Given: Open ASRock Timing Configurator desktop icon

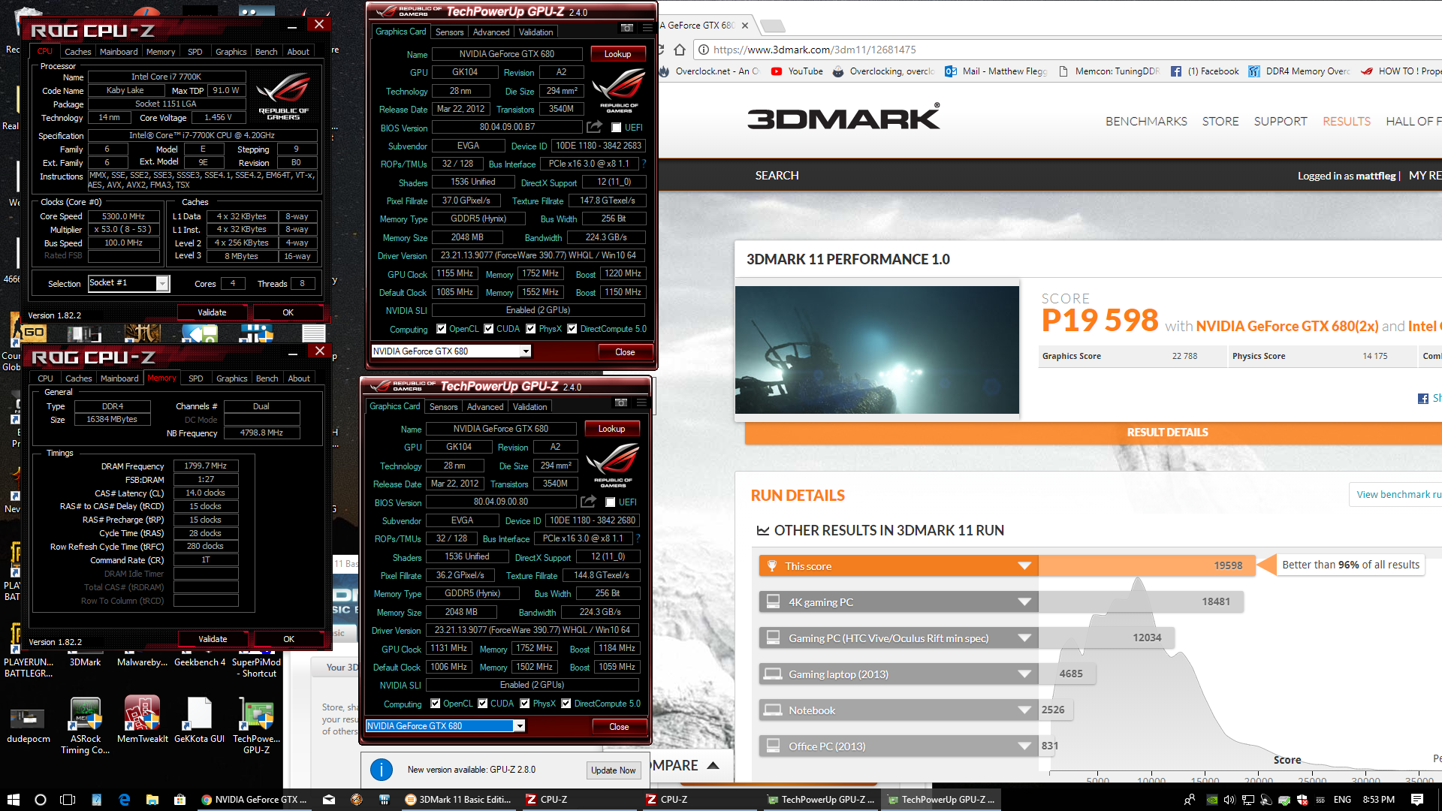Looking at the screenshot, I should [85, 725].
